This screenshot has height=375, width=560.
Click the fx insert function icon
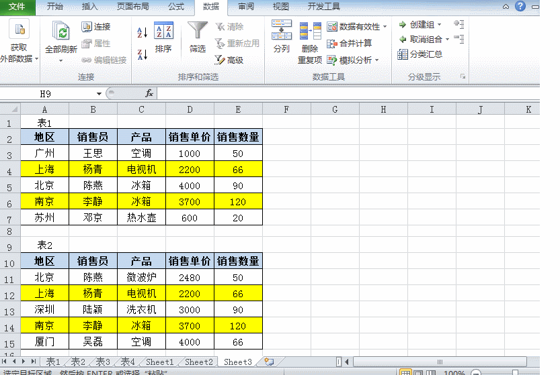(x=149, y=93)
